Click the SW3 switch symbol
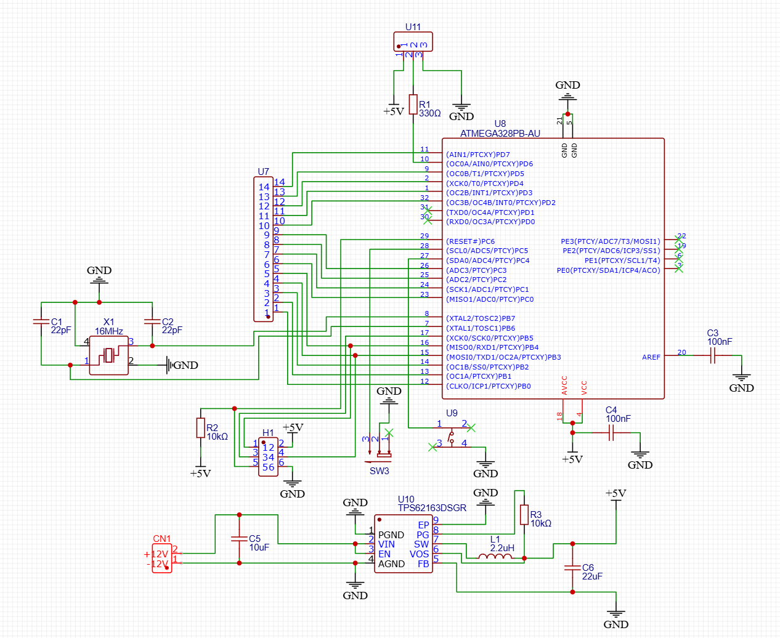This screenshot has width=780, height=638. point(381,456)
